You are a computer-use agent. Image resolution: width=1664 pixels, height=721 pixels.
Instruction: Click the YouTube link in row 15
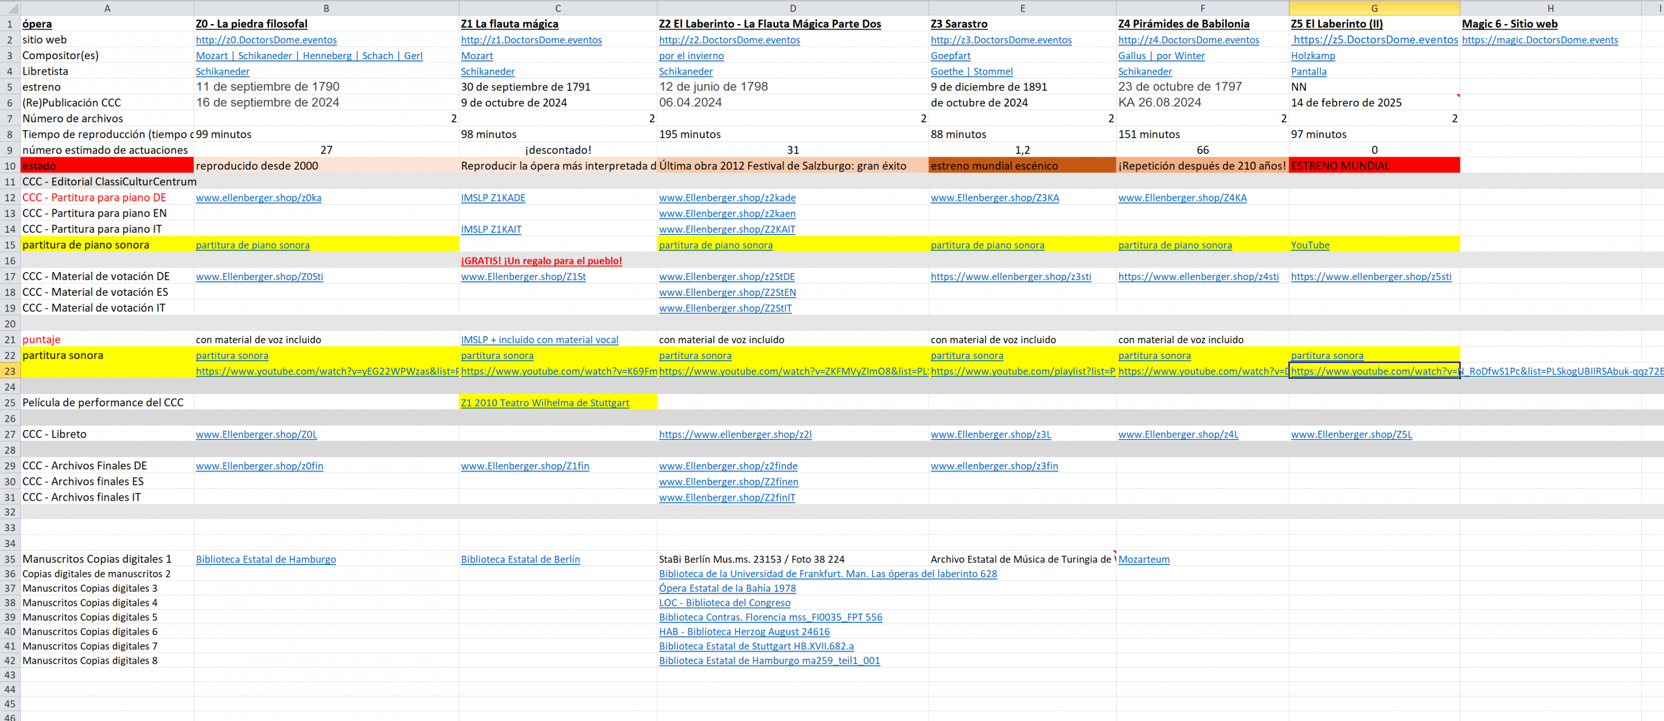coord(1310,245)
